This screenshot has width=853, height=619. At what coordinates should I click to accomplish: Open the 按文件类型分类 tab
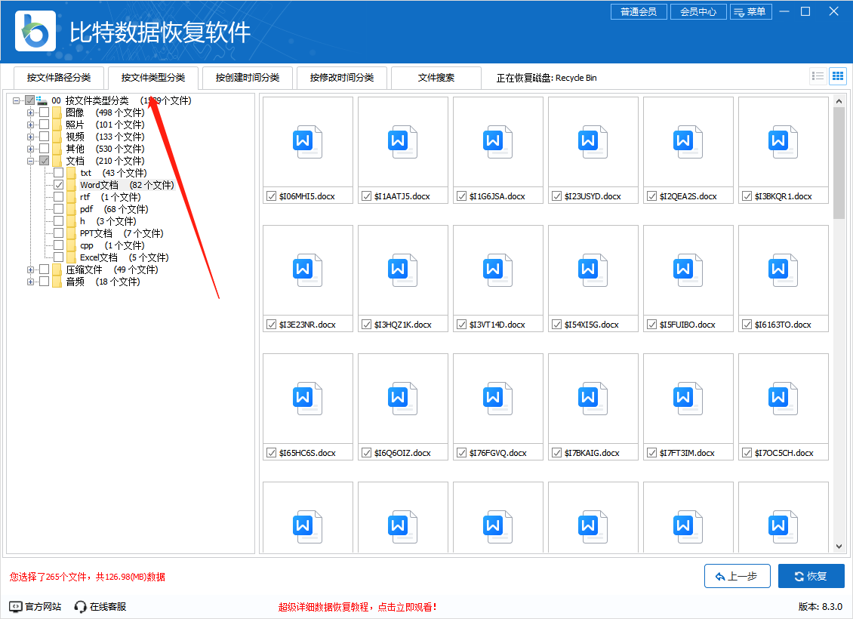pos(153,78)
